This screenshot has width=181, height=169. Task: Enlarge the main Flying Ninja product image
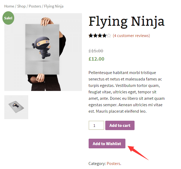click(43, 52)
